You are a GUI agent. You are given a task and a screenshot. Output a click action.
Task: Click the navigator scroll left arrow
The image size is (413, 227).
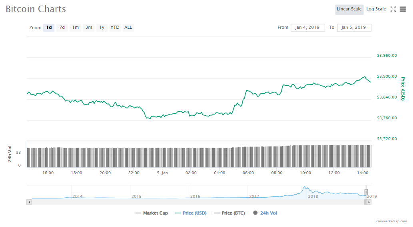(x=29, y=202)
